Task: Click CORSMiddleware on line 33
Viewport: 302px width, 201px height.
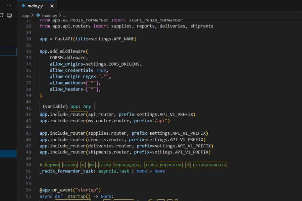Action: (x=67, y=58)
